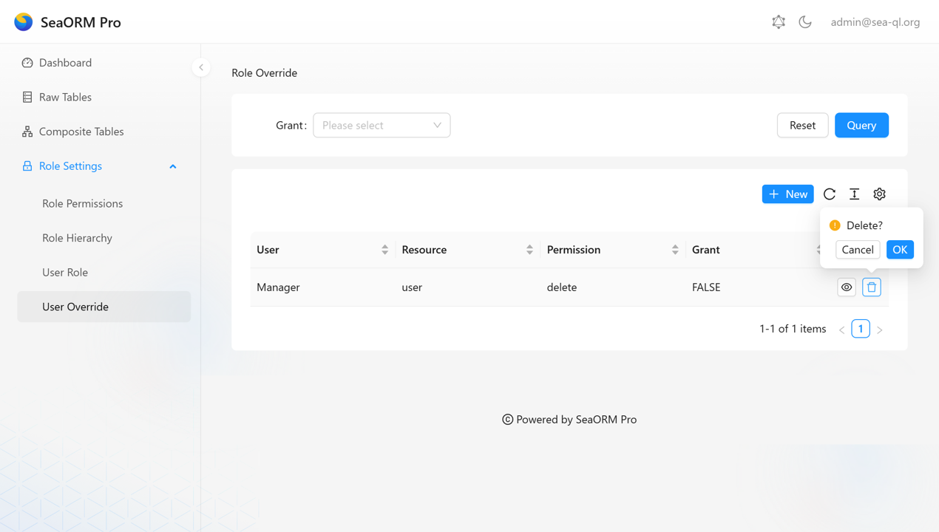
Task: Click the SeaORM Pro logo icon
Action: click(24, 22)
